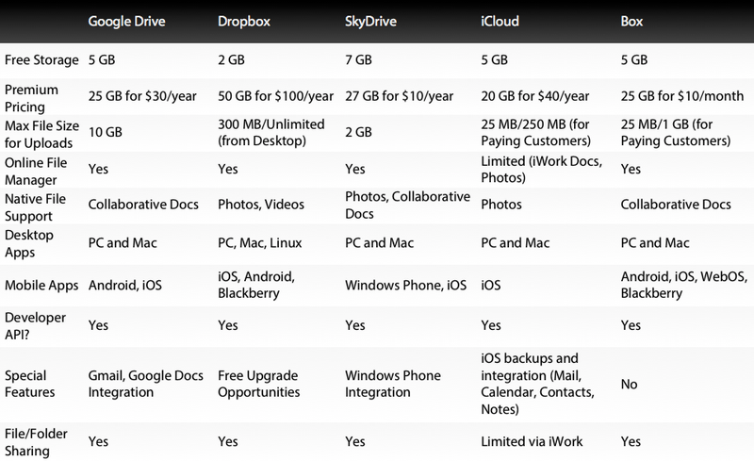Image resolution: width=754 pixels, height=461 pixels.
Task: Select the Max File Size for Uploads label
Action: tap(41, 134)
